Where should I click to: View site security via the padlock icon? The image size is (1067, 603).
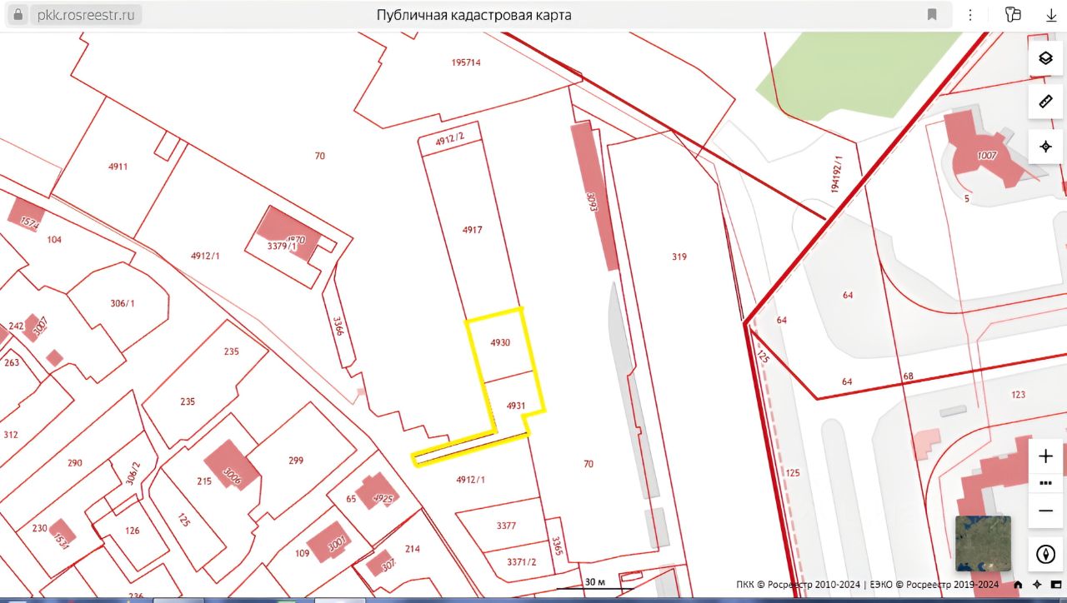tap(16, 15)
